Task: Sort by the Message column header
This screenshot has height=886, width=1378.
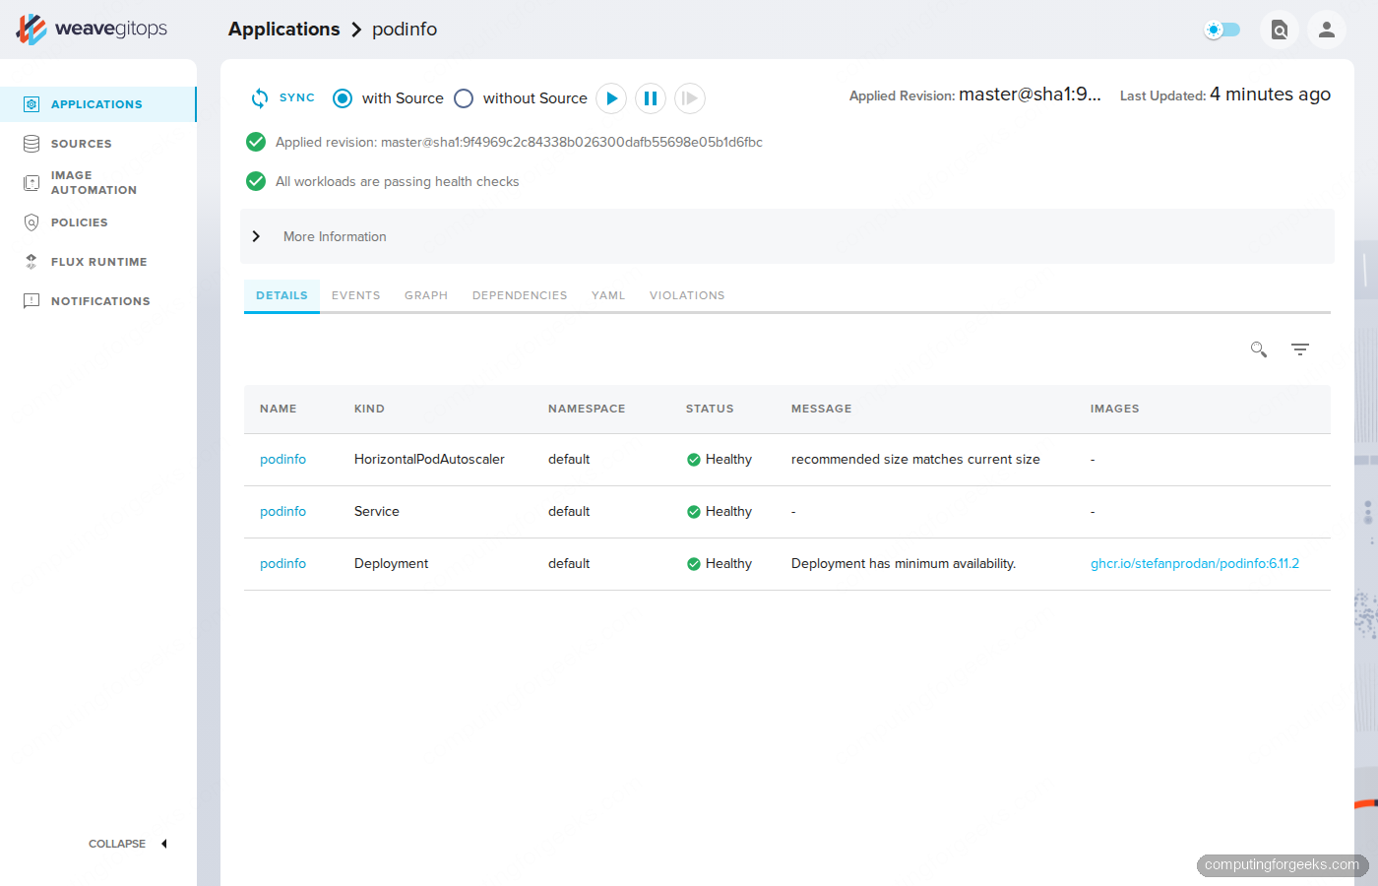Action: (822, 409)
